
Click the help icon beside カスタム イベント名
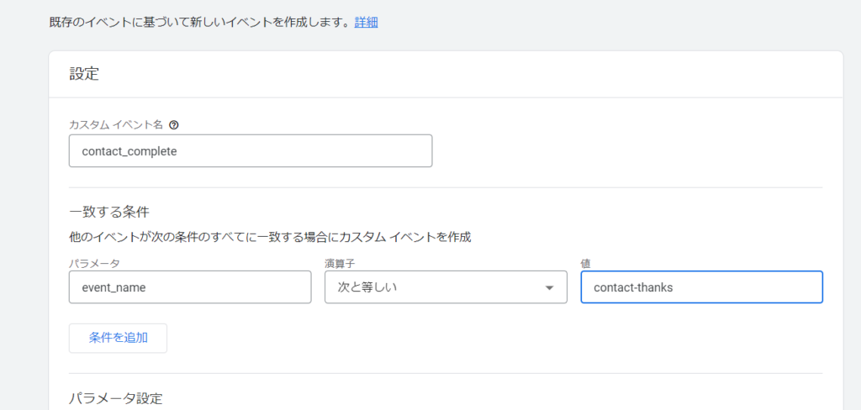[174, 124]
